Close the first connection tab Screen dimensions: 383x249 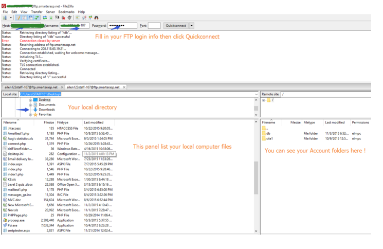pos(62,87)
